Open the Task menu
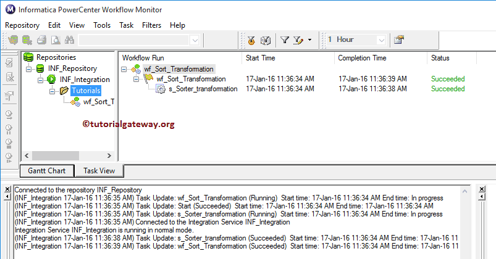 [x=126, y=25]
